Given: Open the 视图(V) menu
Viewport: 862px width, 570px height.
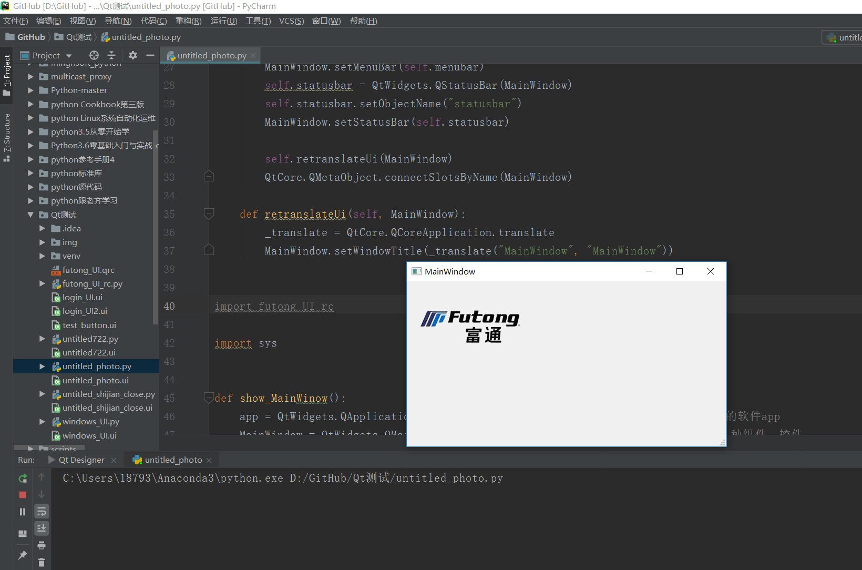Looking at the screenshot, I should (83, 21).
